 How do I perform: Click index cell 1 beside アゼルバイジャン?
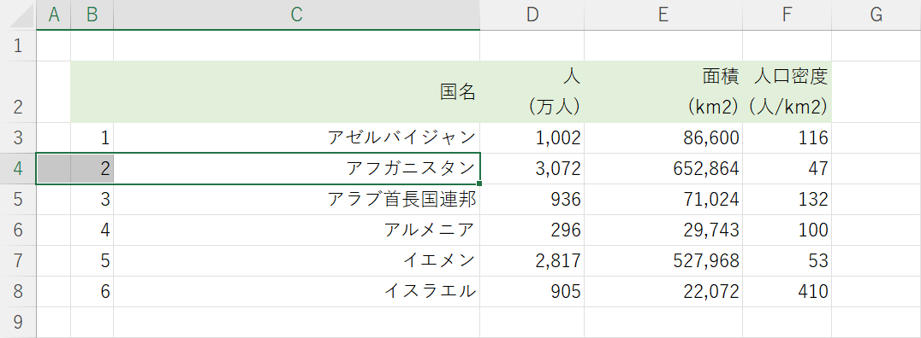92,137
